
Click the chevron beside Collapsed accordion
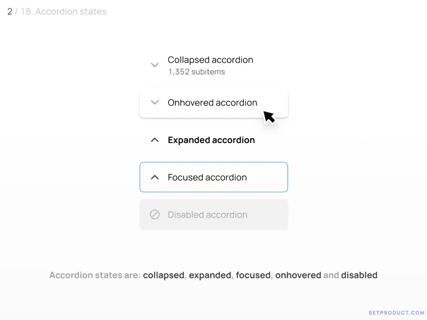155,65
